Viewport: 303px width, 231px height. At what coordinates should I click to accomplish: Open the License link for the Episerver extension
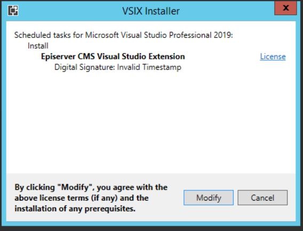tap(273, 57)
